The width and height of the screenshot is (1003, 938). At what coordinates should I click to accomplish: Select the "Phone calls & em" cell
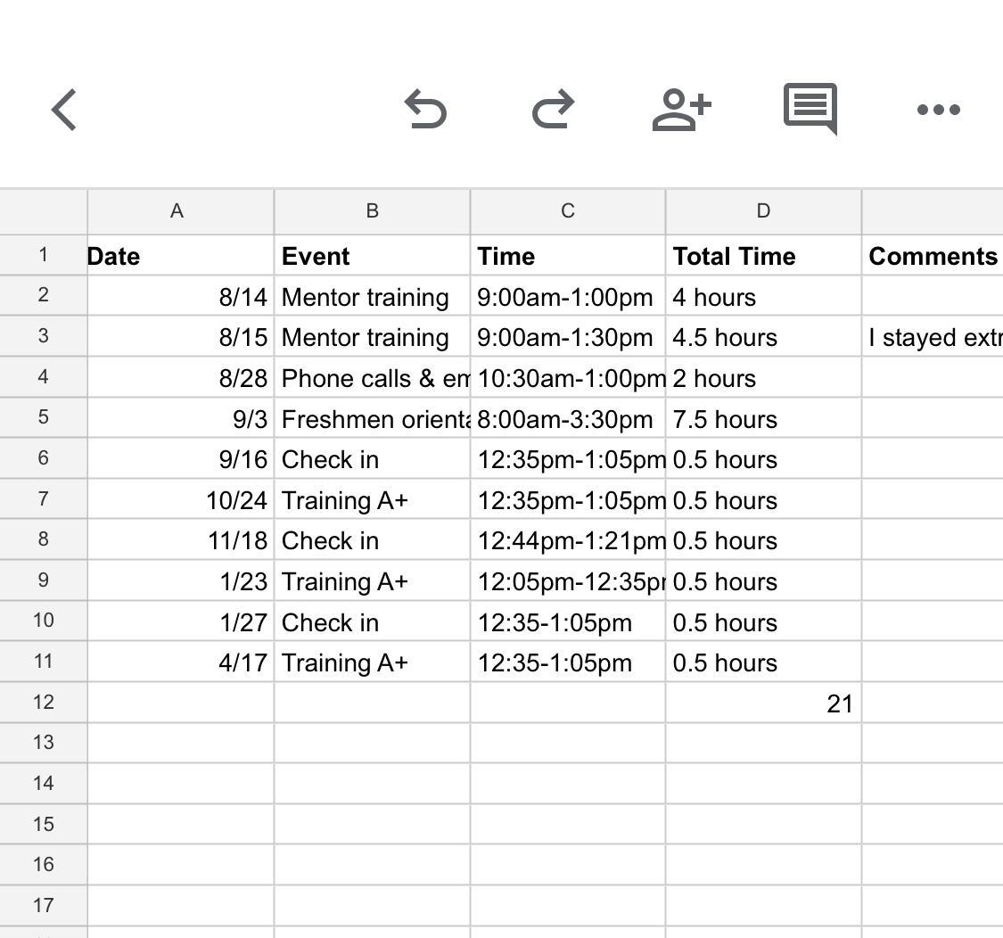tap(372, 379)
